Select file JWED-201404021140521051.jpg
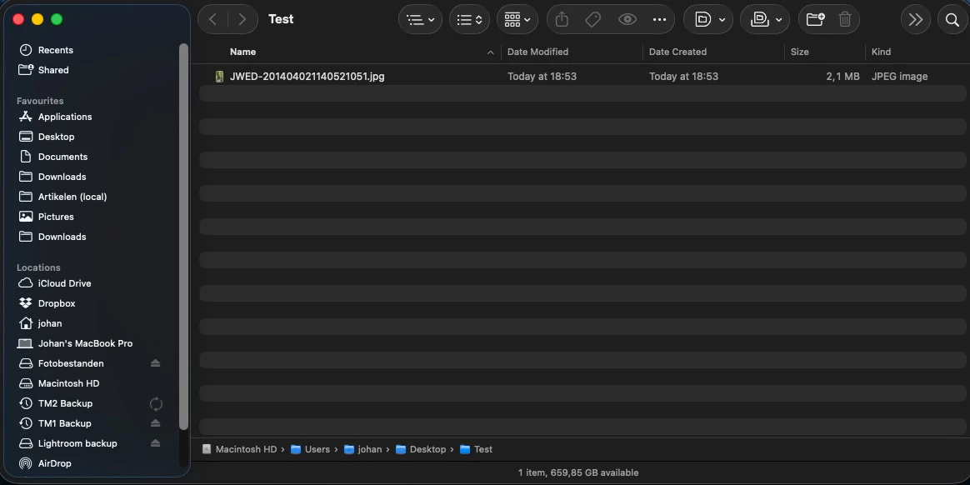This screenshot has width=970, height=485. pos(307,77)
